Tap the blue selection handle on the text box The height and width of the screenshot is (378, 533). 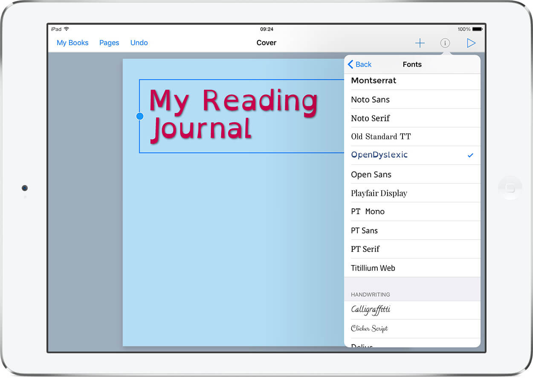[x=139, y=116]
